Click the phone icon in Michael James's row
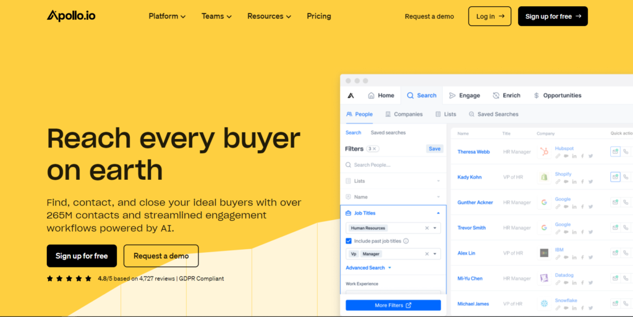Screen dimensions: 633x317 pos(626,303)
